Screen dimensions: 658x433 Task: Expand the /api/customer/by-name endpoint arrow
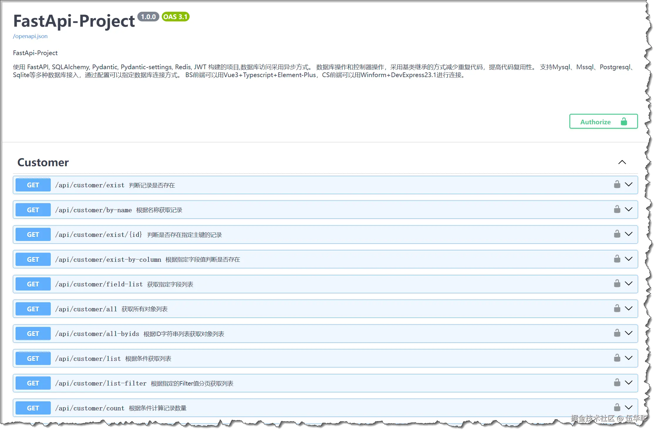point(629,209)
